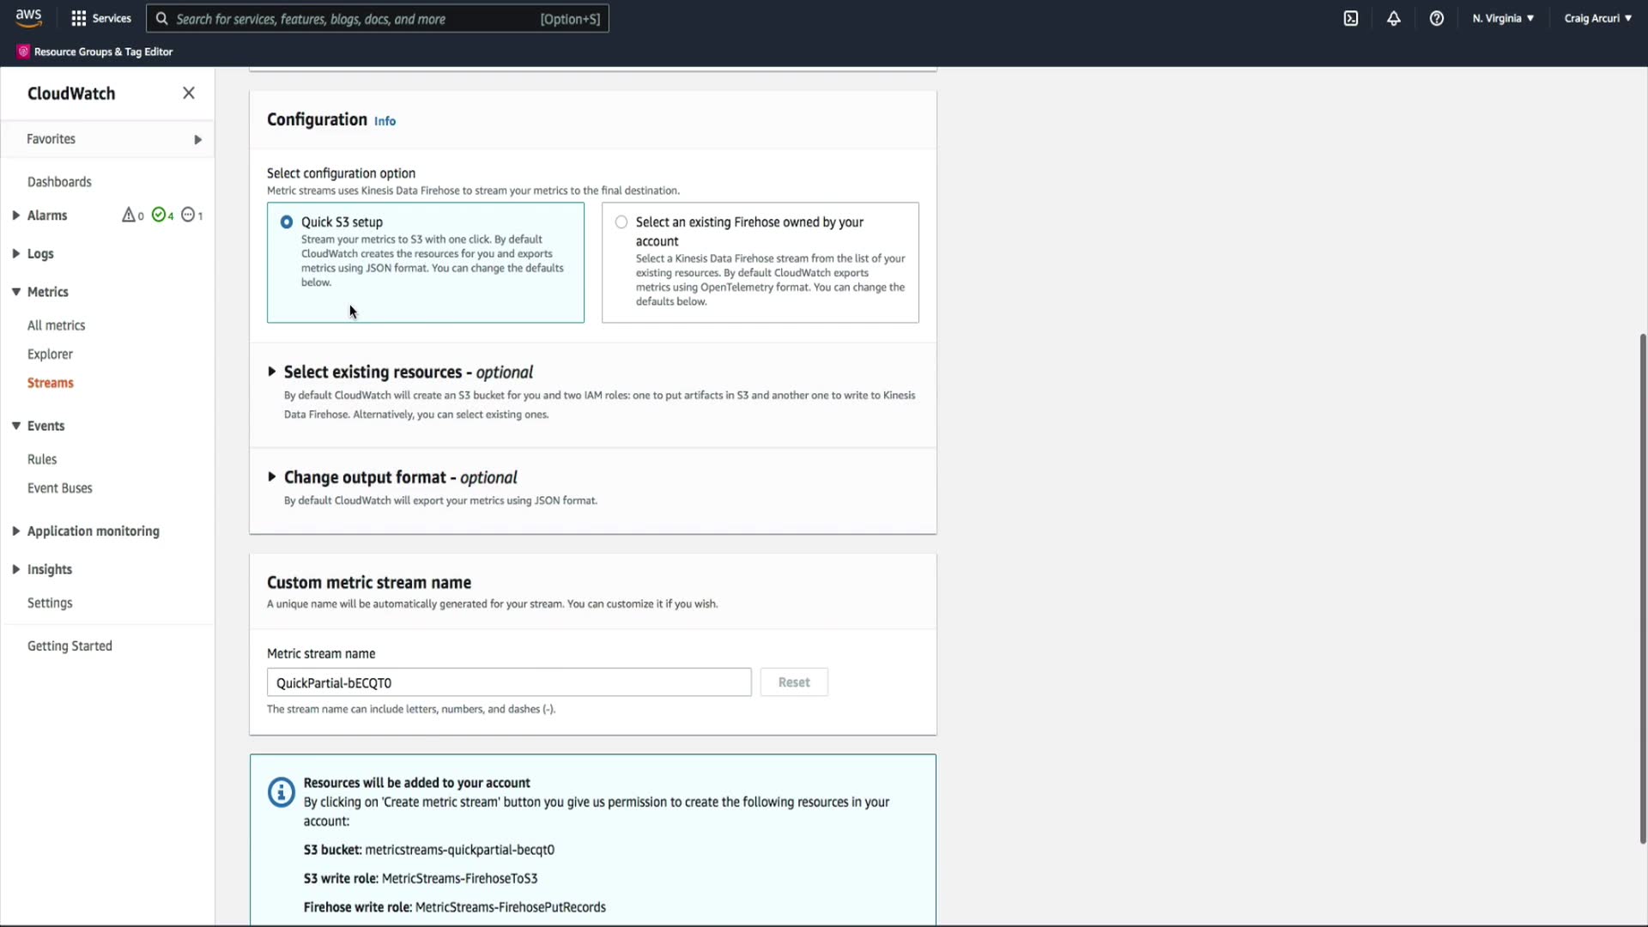The image size is (1648, 927).
Task: Click the in-alarm warning triangle icon
Action: [x=129, y=215]
